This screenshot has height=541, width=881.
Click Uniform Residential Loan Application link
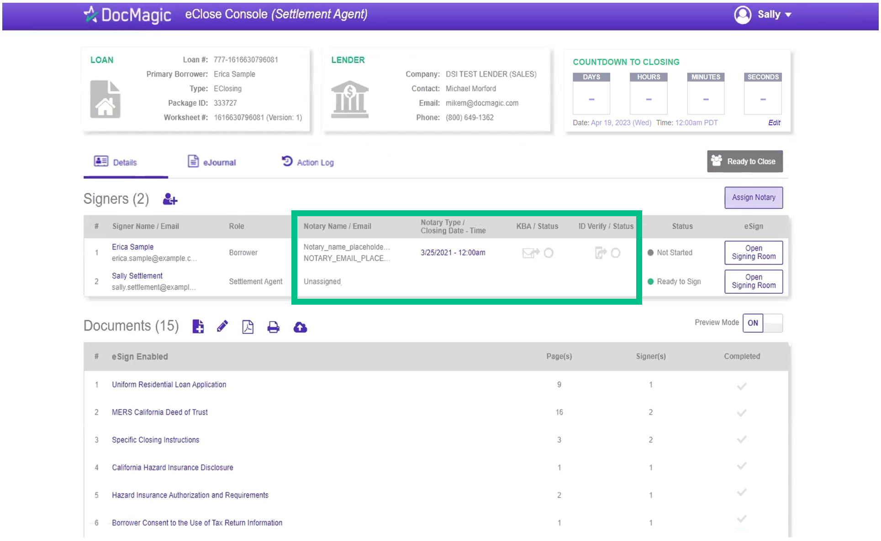[169, 384]
